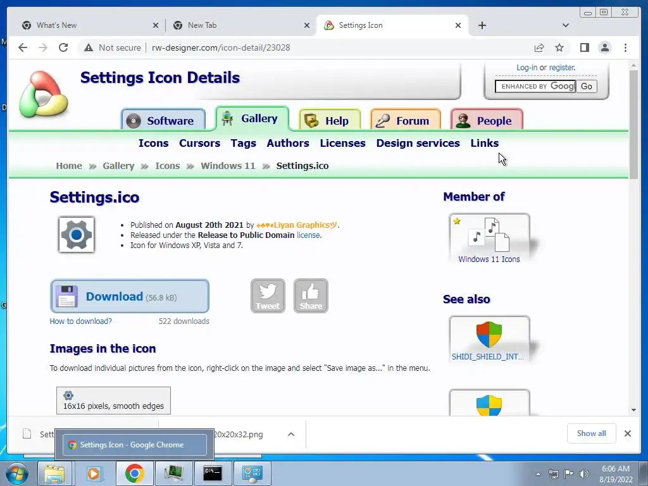Viewport: 648px width, 486px height.
Task: Switch to the New Tab tab
Action: [240, 25]
